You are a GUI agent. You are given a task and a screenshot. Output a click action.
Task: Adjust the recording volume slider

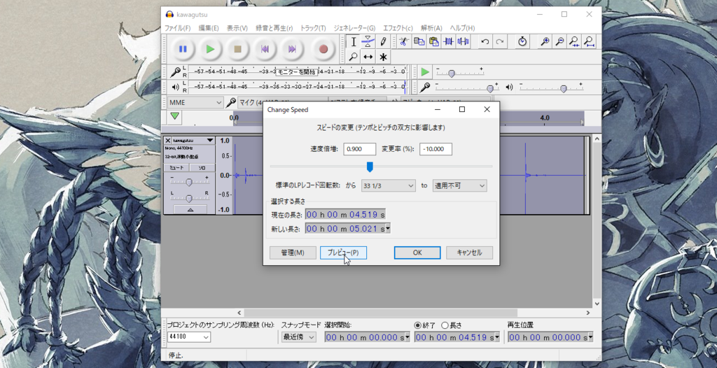(x=490, y=88)
